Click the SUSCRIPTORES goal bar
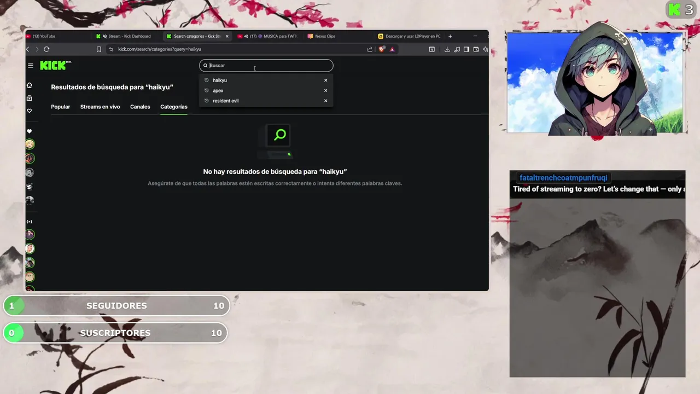This screenshot has height=394, width=700. pos(115,333)
